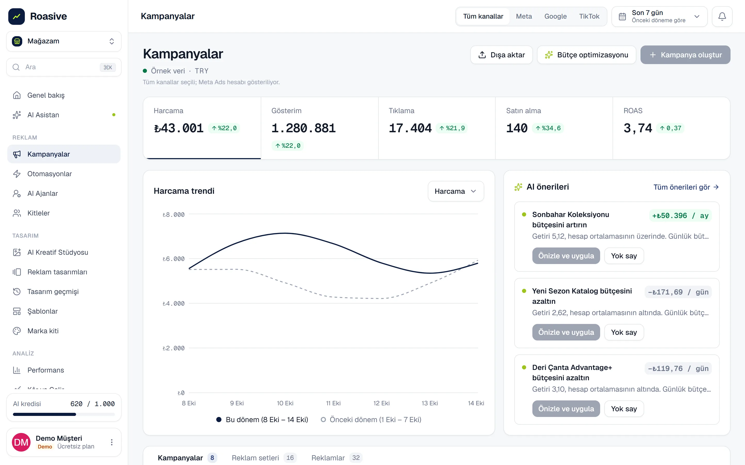Select the Gösterim metric card

tap(319, 128)
